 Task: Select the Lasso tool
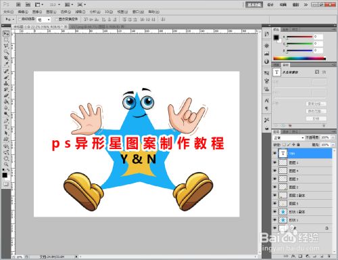(6, 46)
